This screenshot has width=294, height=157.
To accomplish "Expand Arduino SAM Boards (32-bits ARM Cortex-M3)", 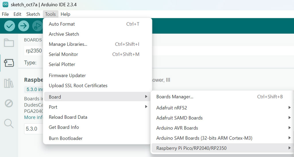I will click(222, 138).
